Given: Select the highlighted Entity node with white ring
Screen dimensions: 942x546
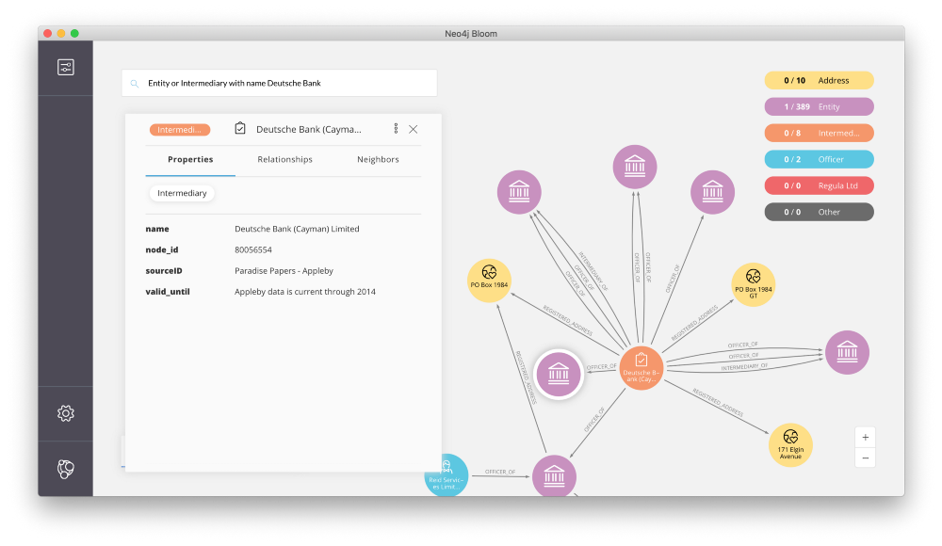Looking at the screenshot, I should click(559, 375).
